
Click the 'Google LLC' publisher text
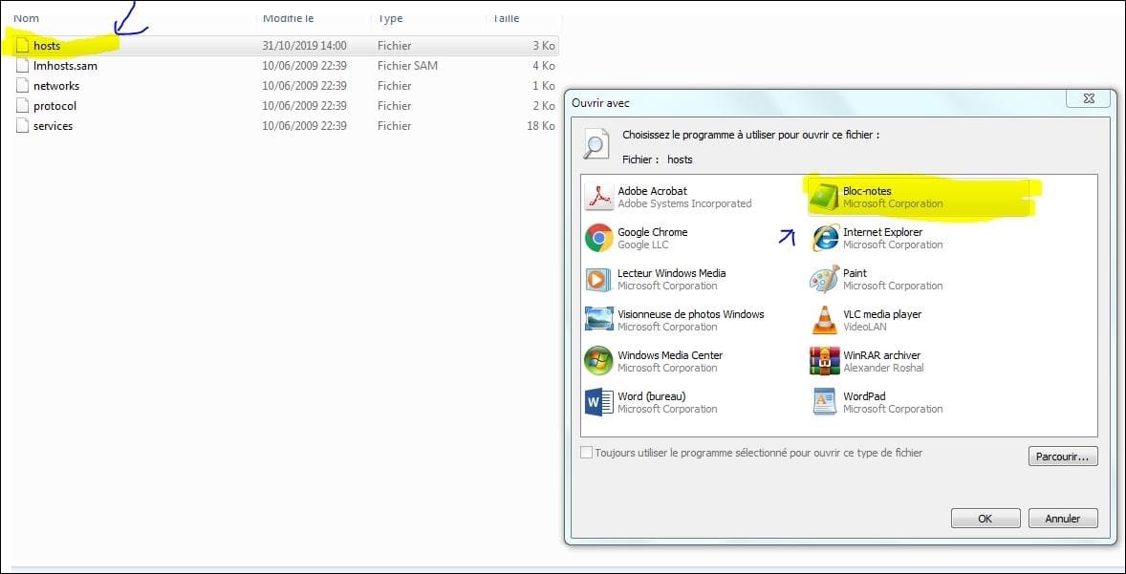[642, 244]
